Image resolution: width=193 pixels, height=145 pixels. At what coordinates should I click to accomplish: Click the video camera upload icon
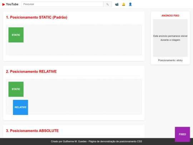pyautogui.click(x=117, y=4)
